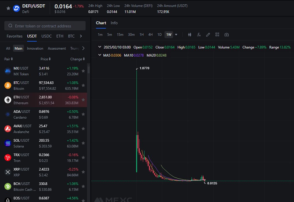294x202 pixels.
Task: Select the BTC market tab
Action: [x=71, y=36]
